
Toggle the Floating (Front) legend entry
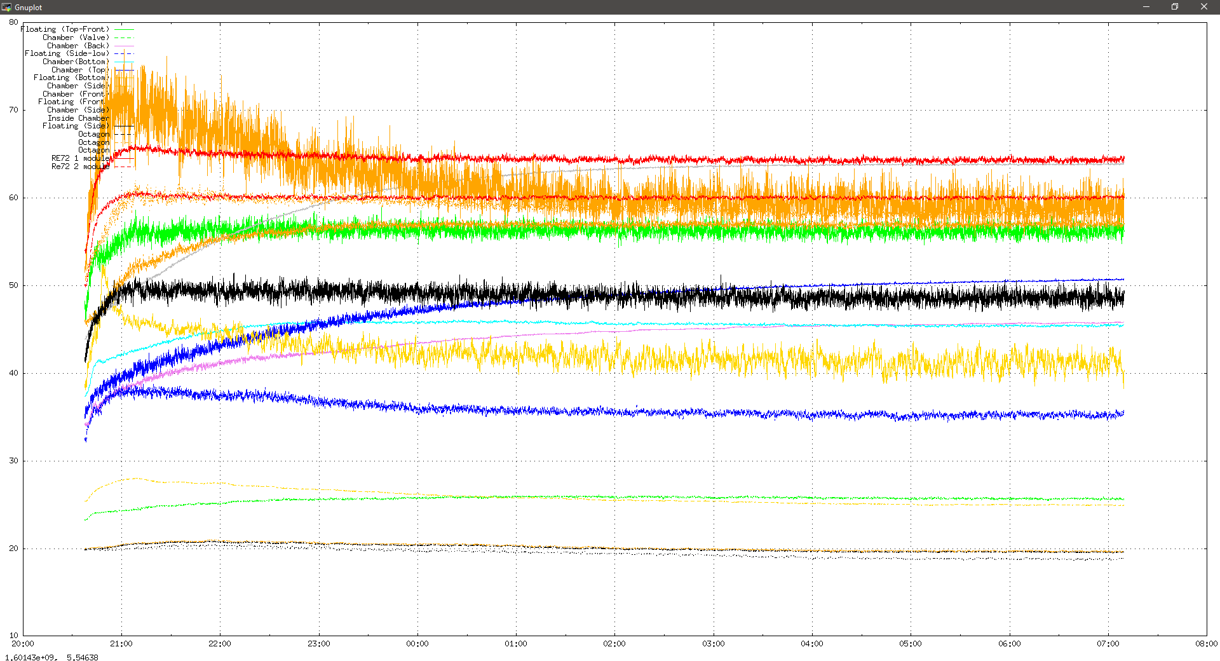[73, 102]
